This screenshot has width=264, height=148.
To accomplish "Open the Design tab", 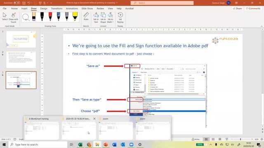I will pyautogui.click(x=44, y=8).
